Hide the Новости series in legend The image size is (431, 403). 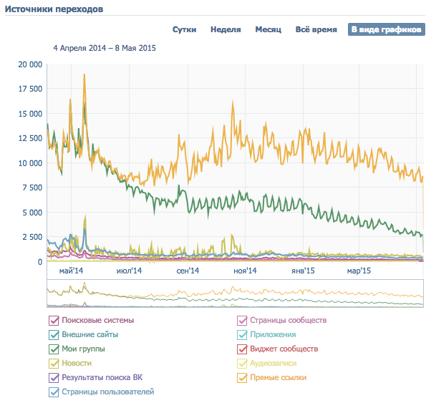pos(53,363)
